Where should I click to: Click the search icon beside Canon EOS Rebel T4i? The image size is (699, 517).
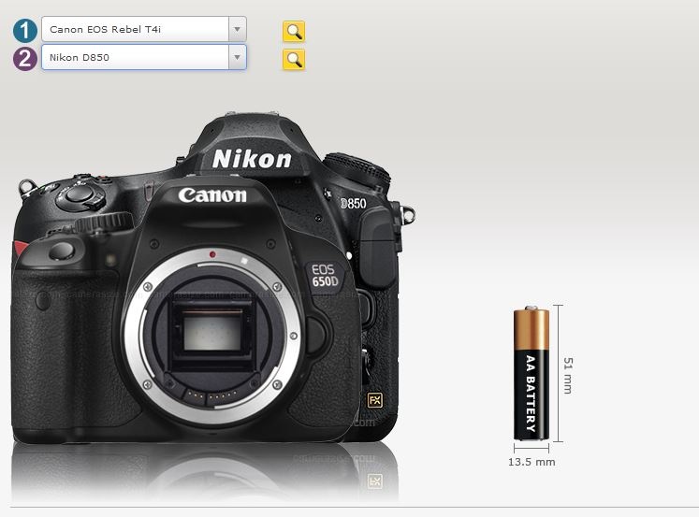coord(294,31)
